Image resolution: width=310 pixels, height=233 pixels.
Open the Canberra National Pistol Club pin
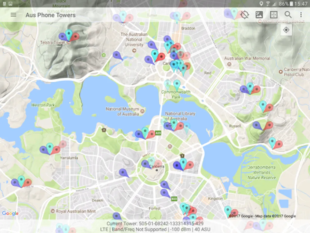pyautogui.click(x=281, y=71)
